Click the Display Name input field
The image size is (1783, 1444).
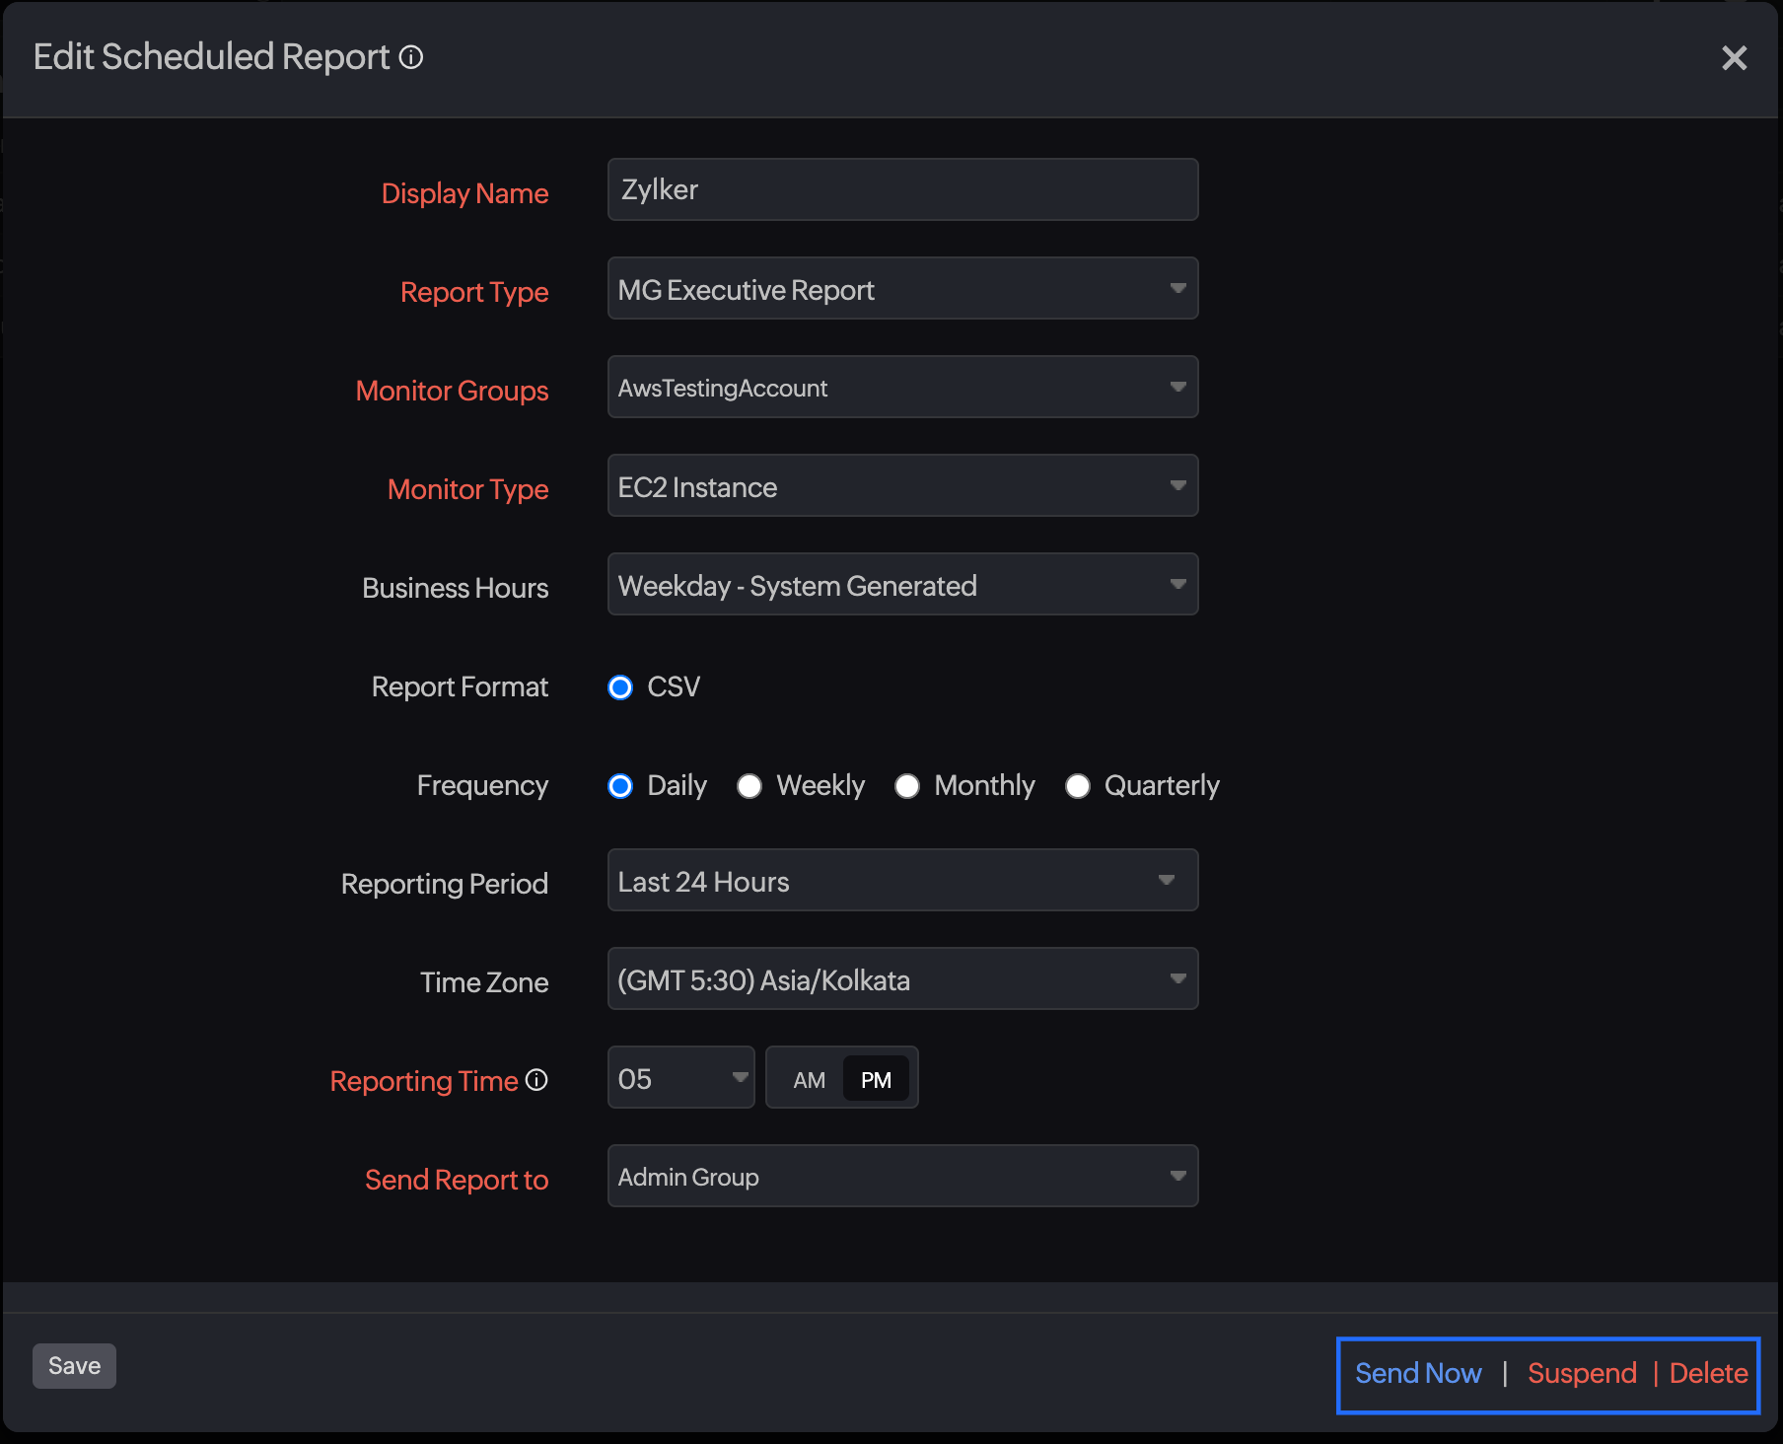tap(902, 190)
